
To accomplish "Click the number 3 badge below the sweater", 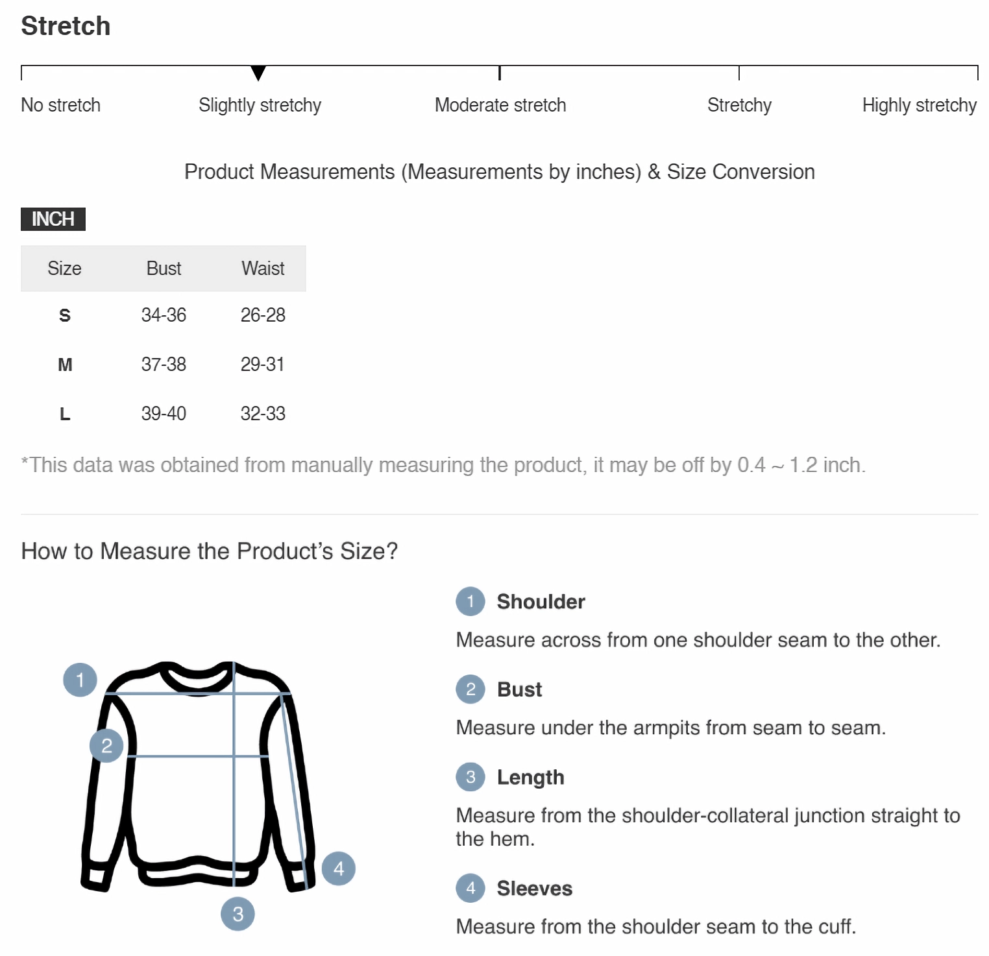I will (x=238, y=914).
